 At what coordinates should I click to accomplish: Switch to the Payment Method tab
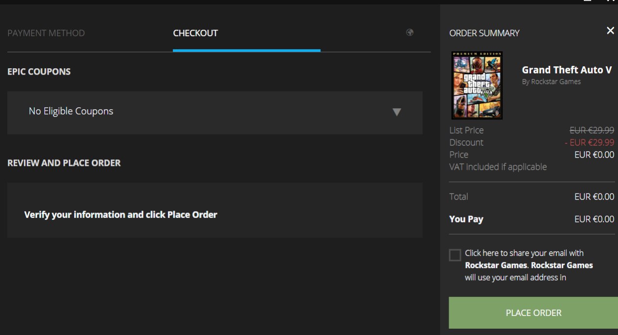pyautogui.click(x=46, y=33)
